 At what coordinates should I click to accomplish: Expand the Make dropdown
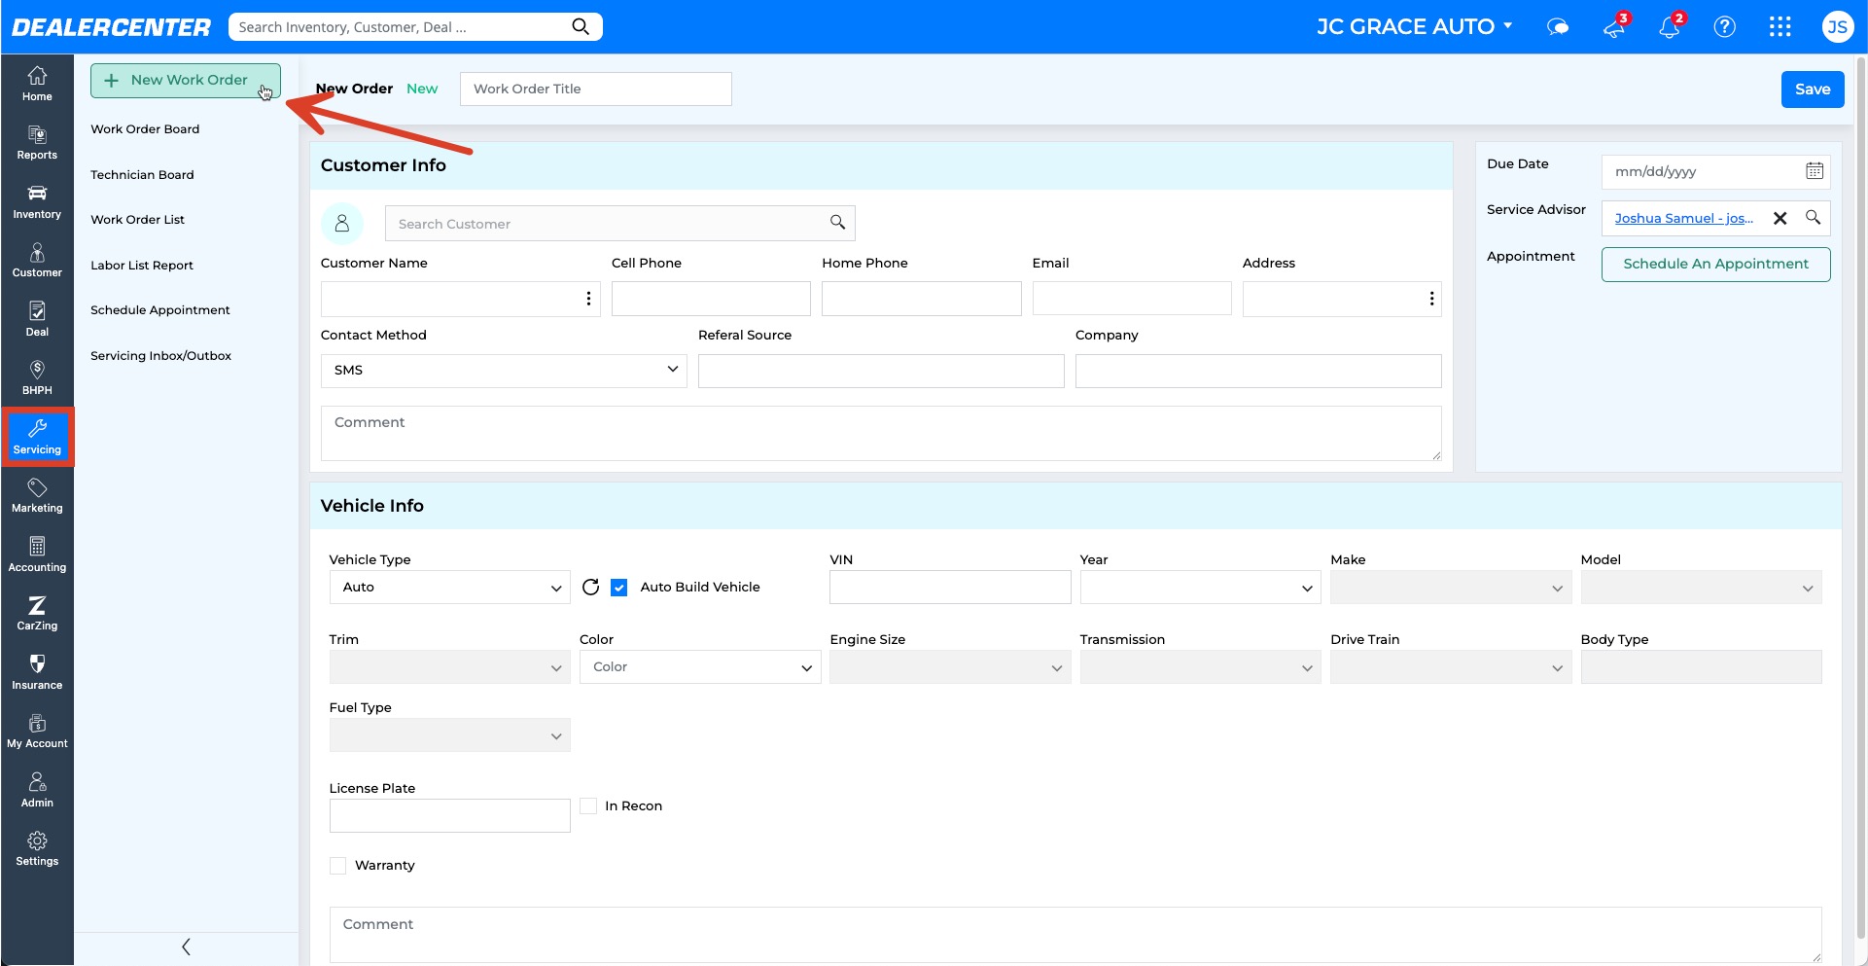point(1451,588)
